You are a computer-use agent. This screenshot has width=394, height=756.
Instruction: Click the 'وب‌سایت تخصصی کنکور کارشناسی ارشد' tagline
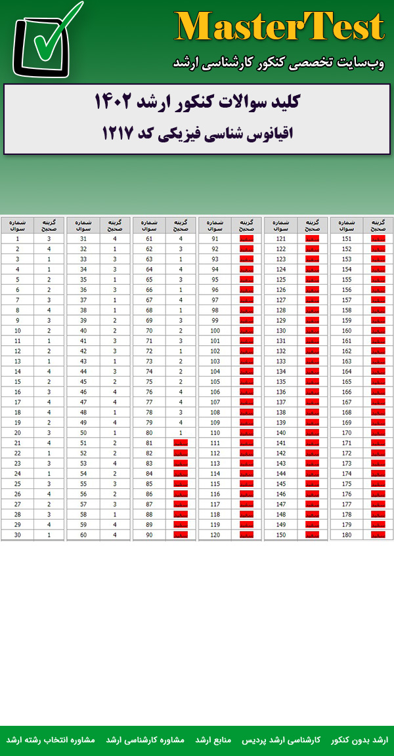(278, 62)
